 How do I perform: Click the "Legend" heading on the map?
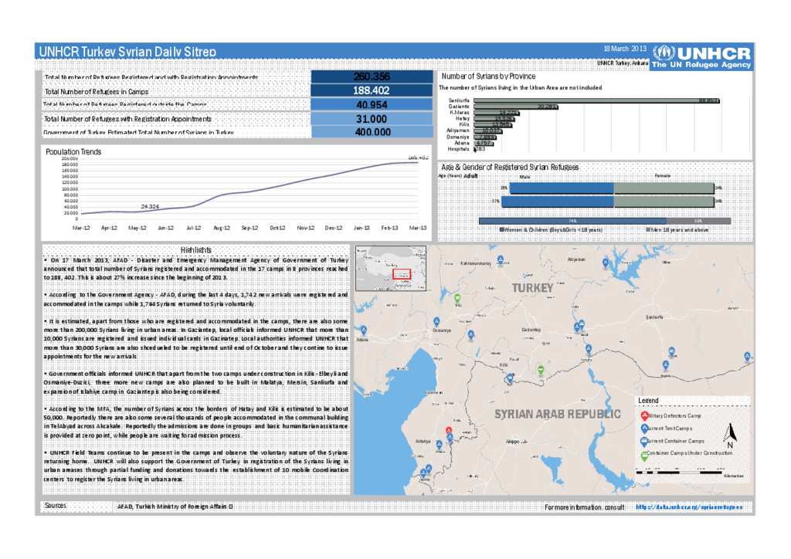[x=648, y=400]
